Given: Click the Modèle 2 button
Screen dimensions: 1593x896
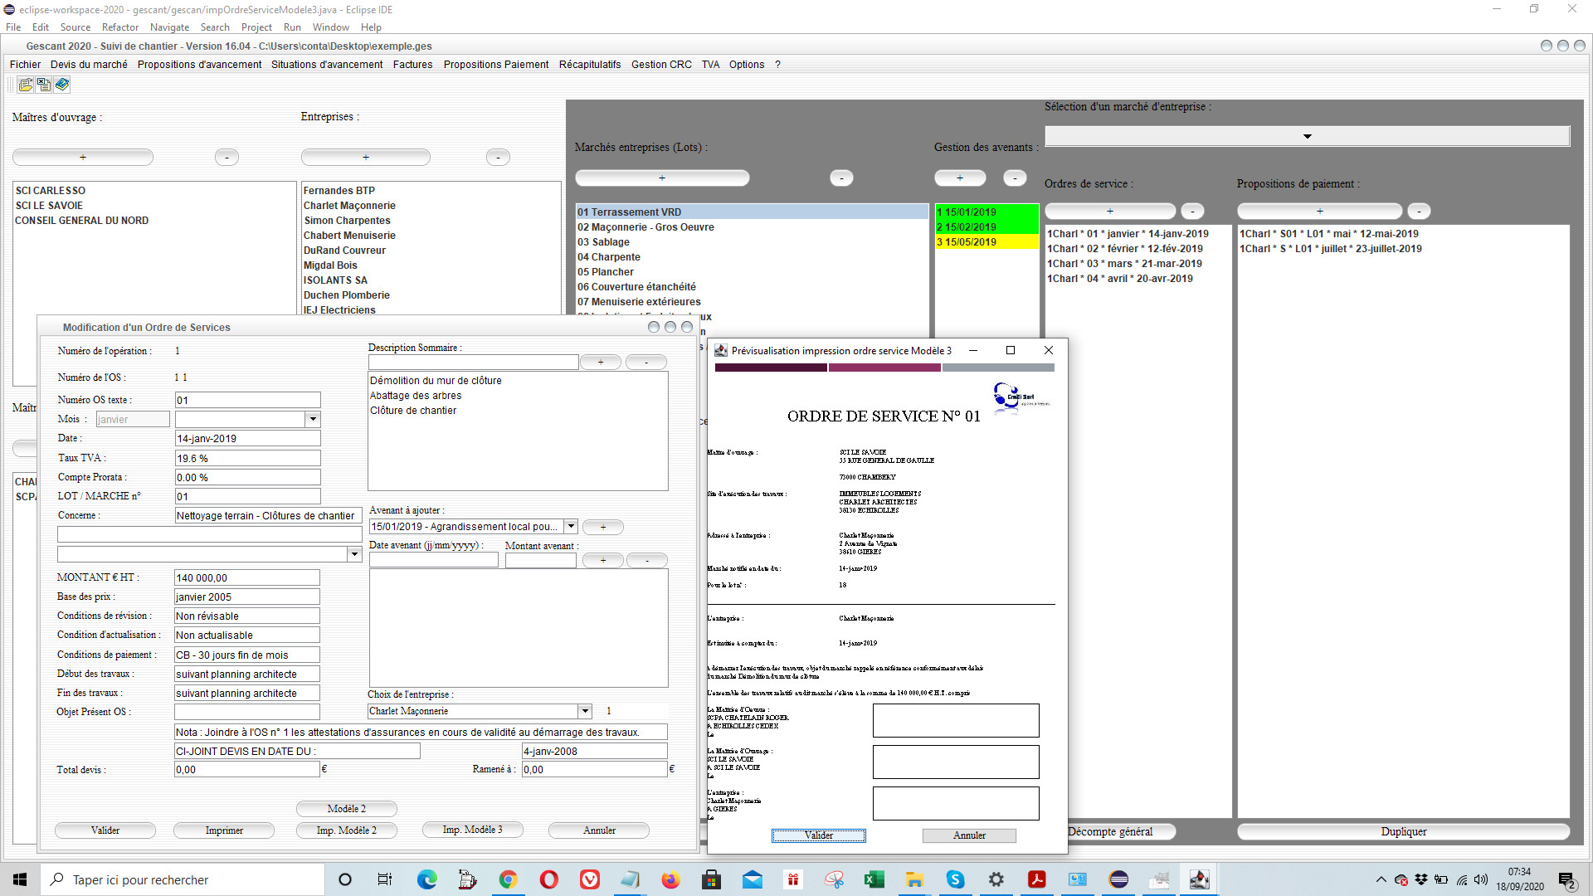Looking at the screenshot, I should click(346, 809).
